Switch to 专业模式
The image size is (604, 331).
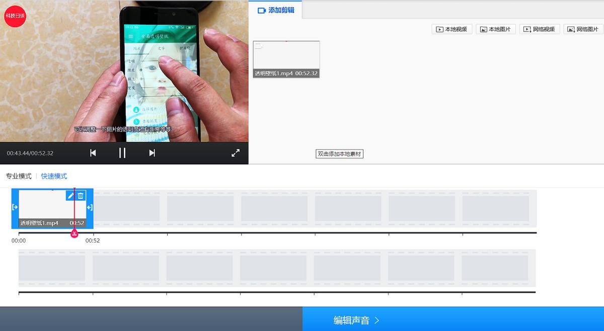point(19,176)
